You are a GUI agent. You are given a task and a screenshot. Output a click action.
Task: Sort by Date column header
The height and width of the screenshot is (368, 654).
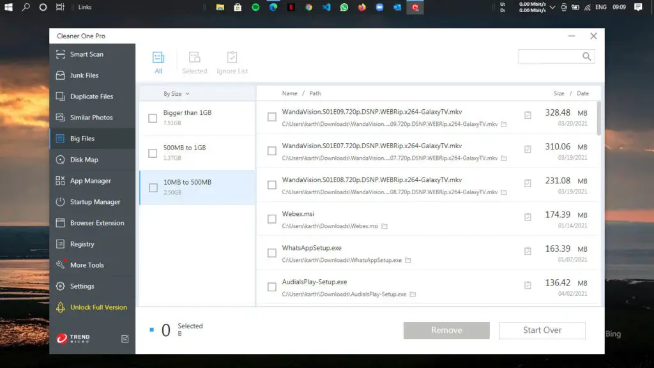coord(582,93)
